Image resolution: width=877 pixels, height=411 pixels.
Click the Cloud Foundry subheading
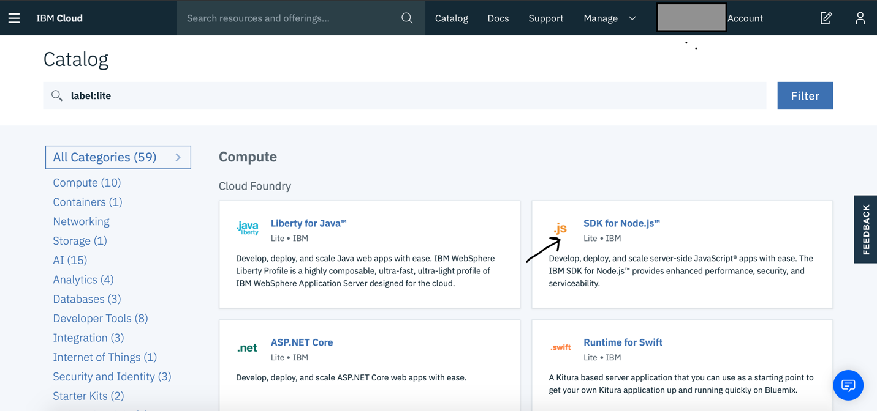[x=255, y=186]
